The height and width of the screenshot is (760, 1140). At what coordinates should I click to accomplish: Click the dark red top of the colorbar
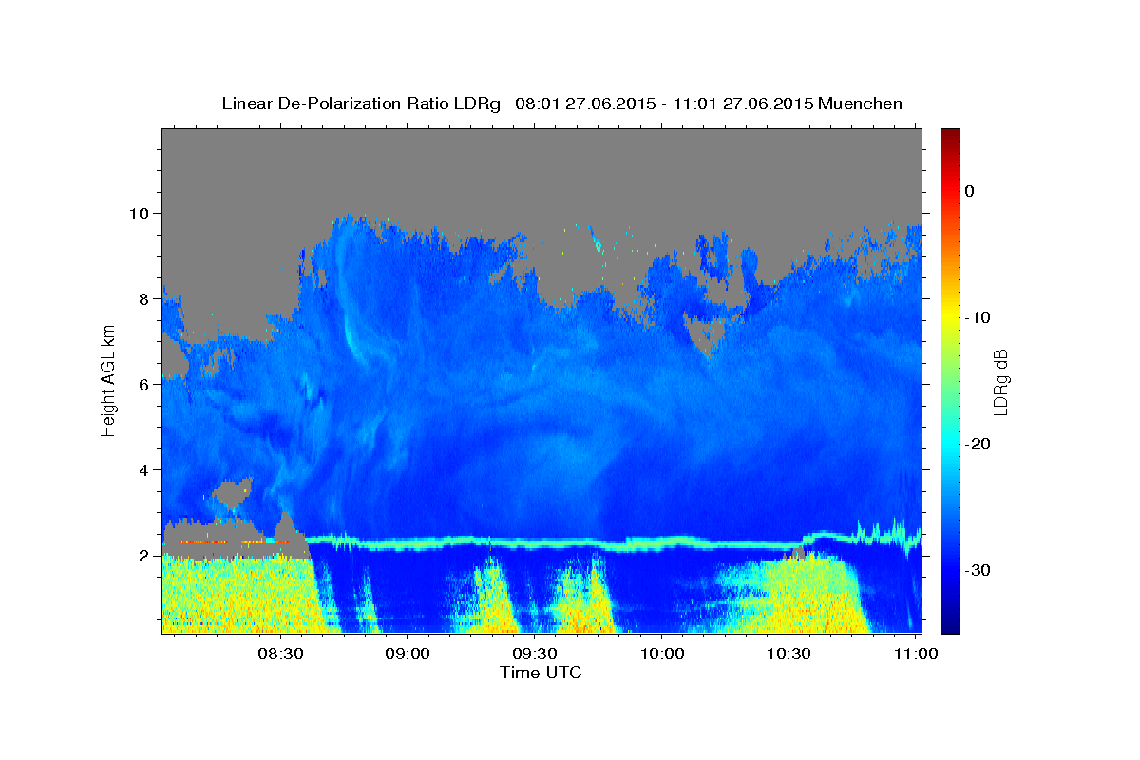(x=950, y=139)
